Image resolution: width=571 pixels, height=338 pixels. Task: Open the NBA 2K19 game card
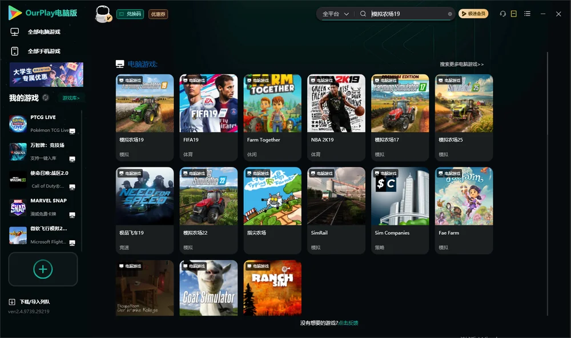coord(336,117)
